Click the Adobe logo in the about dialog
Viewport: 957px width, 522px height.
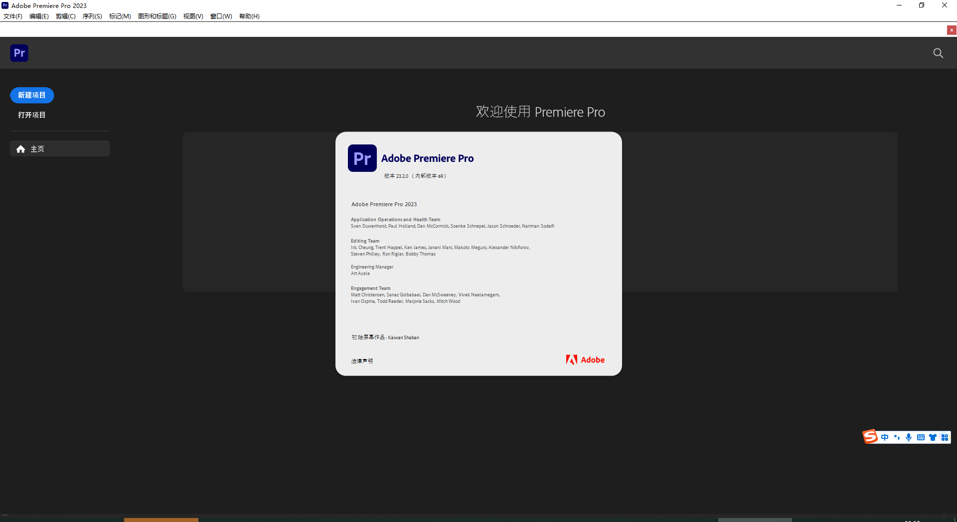585,360
